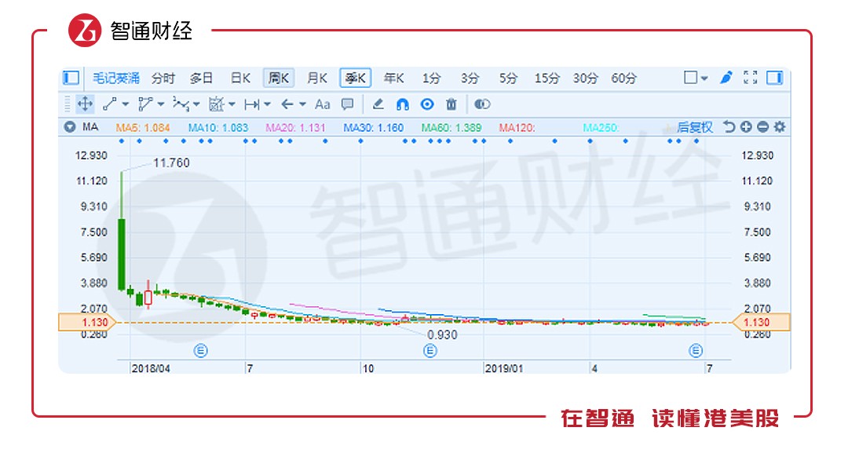Click the event marker E near 0.930 low
848x453 pixels.
(x=429, y=351)
